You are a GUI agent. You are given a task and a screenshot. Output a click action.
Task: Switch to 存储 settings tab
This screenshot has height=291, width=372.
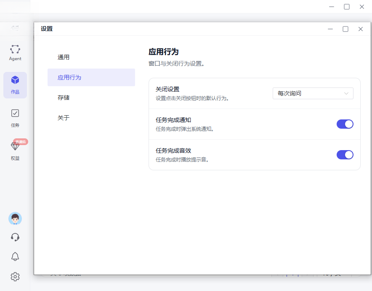point(91,98)
